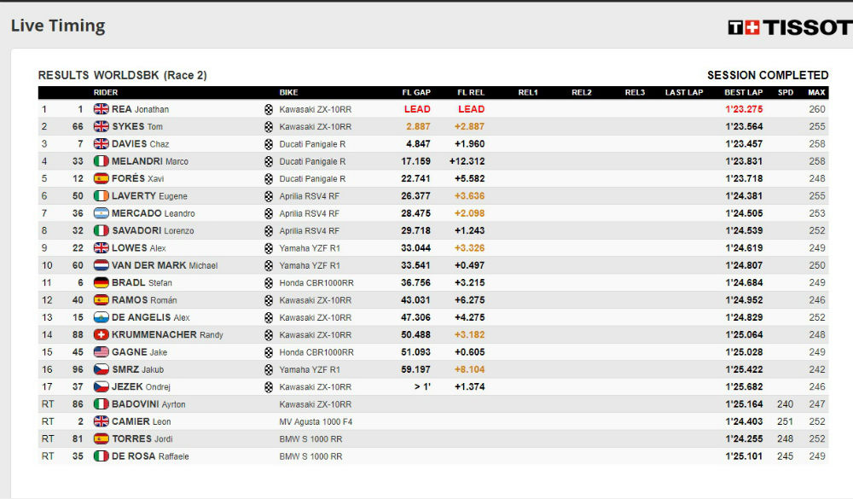Click Rea's best lap time 1'23.275
Screen dimensions: 853x499
pyautogui.click(x=744, y=109)
